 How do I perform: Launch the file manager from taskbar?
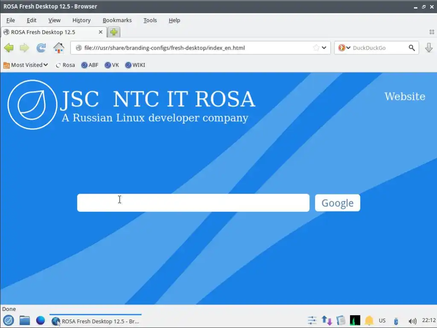[25, 320]
